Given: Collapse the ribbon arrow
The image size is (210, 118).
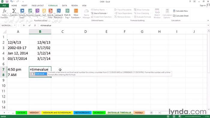Looking at the screenshot, I should click(208, 20).
